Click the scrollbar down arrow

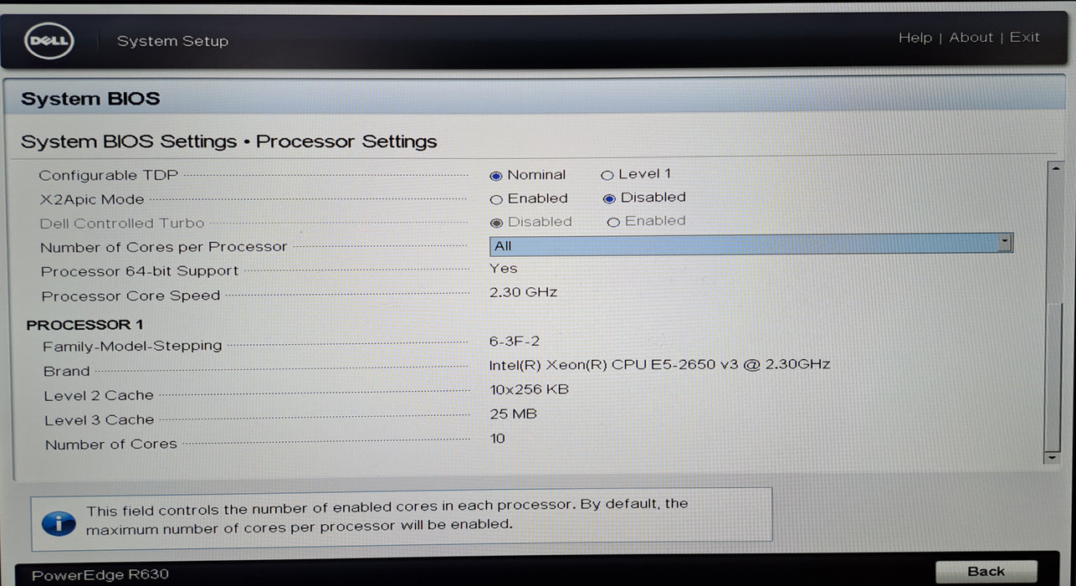[1053, 458]
